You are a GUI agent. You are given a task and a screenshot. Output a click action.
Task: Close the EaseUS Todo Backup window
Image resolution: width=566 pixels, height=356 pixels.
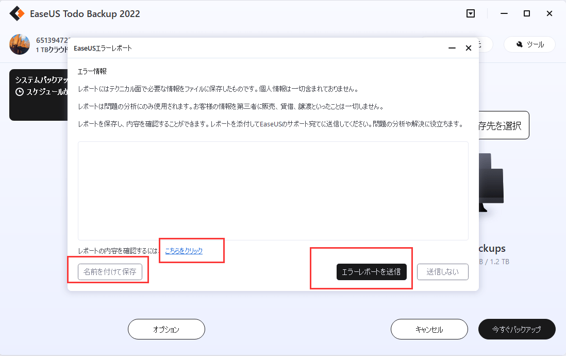550,14
